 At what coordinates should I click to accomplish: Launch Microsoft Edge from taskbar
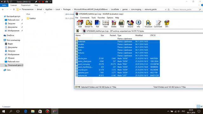click(26, 111)
